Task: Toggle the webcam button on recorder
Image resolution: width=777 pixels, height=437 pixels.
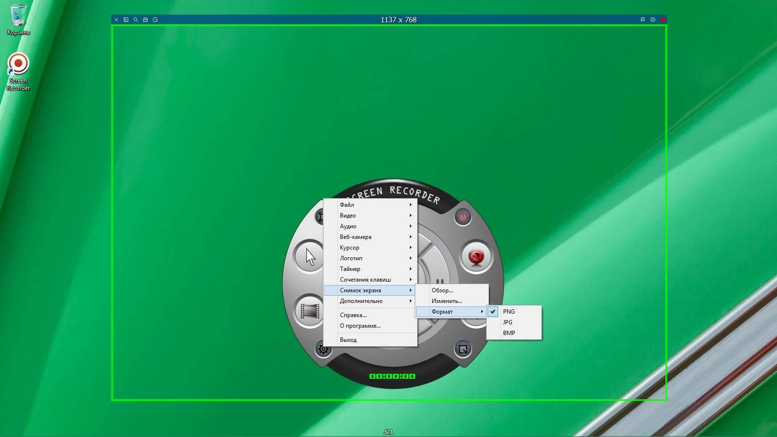Action: (476, 256)
